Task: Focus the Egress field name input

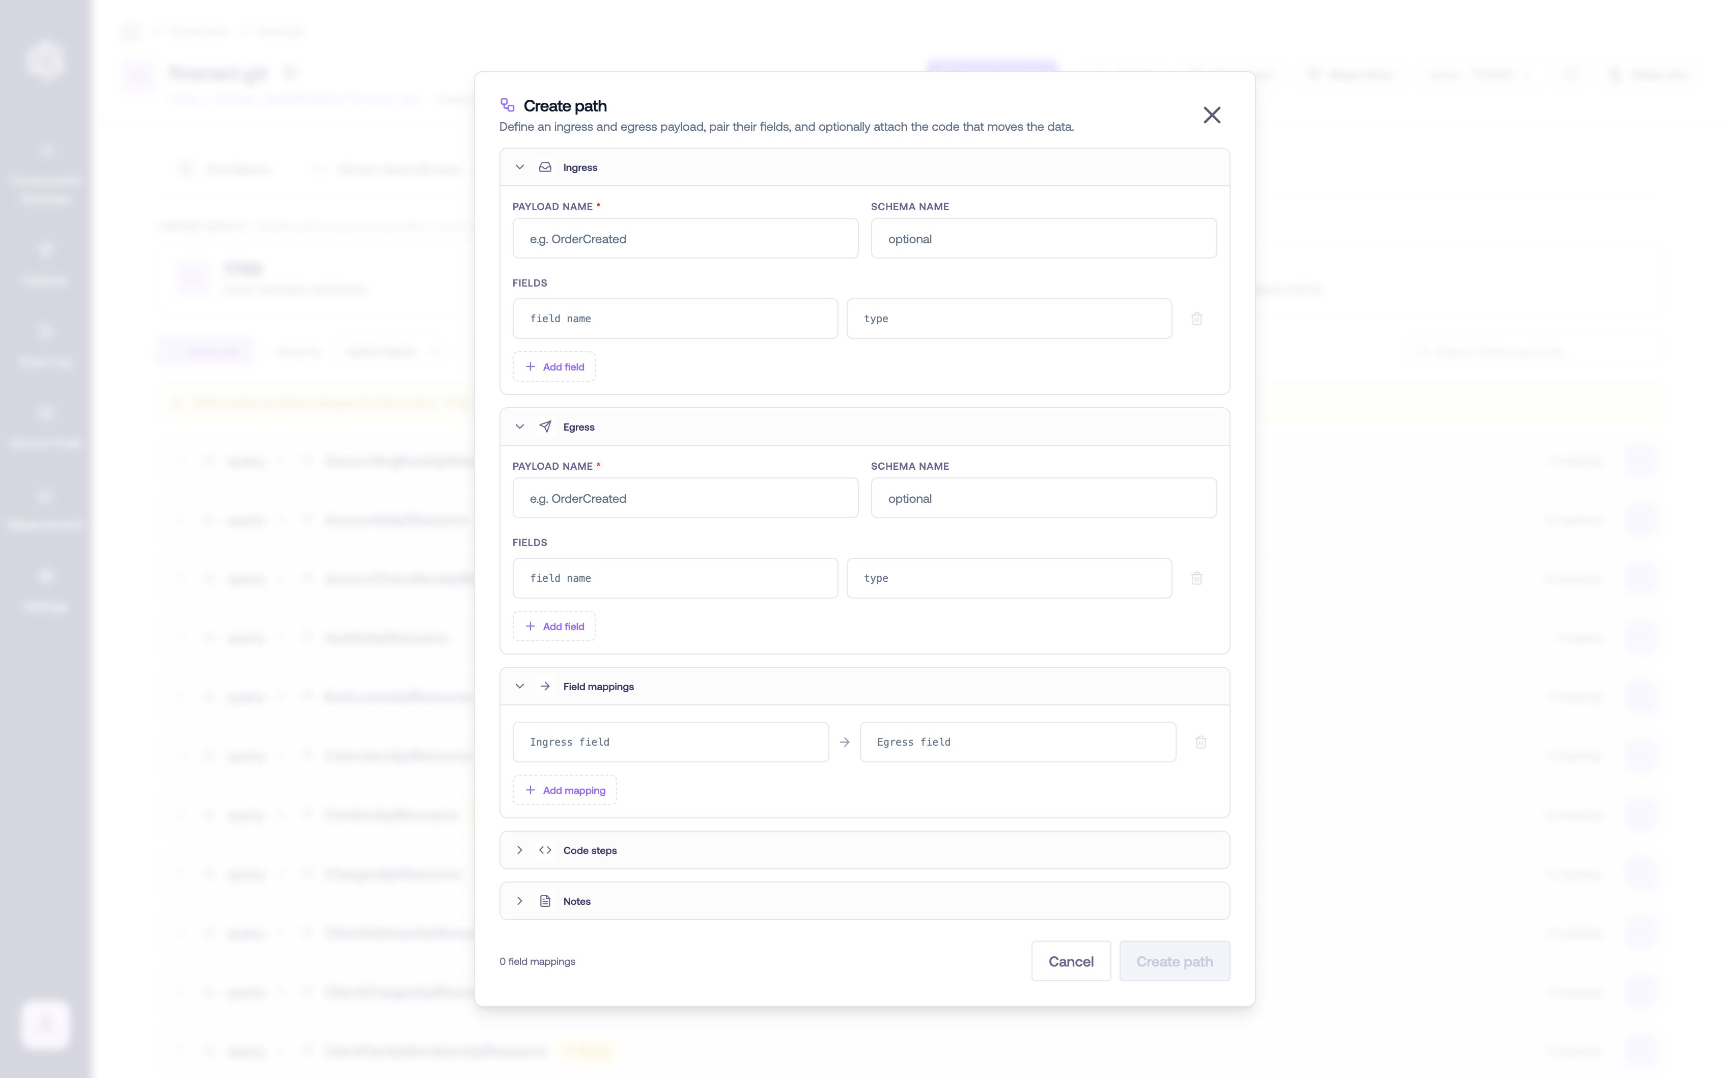Action: (675, 578)
